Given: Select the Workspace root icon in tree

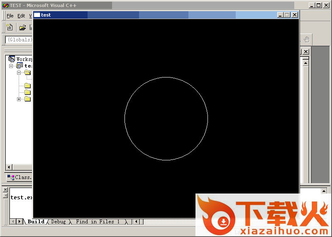Looking at the screenshot, I should [x=12, y=59].
